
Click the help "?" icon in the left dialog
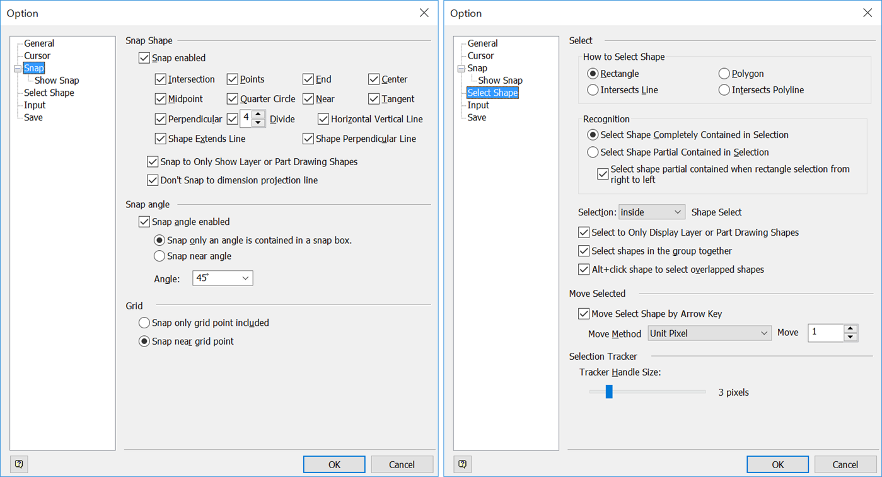pos(19,464)
